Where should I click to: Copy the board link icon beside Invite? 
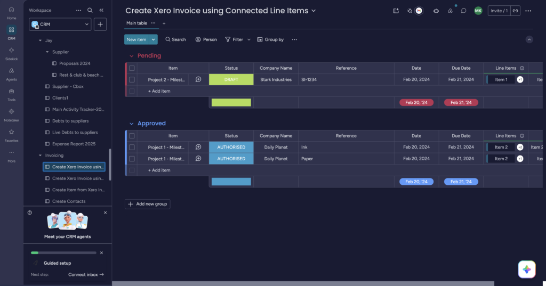516,11
